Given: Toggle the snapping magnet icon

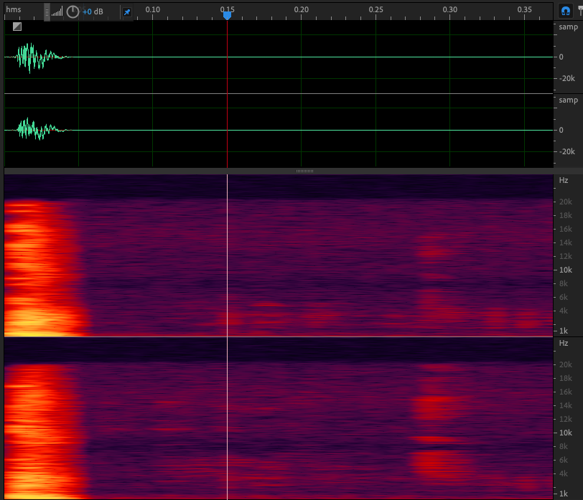Looking at the screenshot, I should pos(566,11).
